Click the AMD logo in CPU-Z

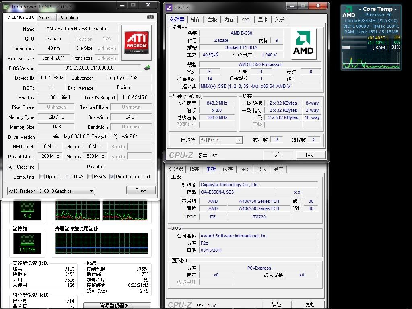[x=303, y=44]
